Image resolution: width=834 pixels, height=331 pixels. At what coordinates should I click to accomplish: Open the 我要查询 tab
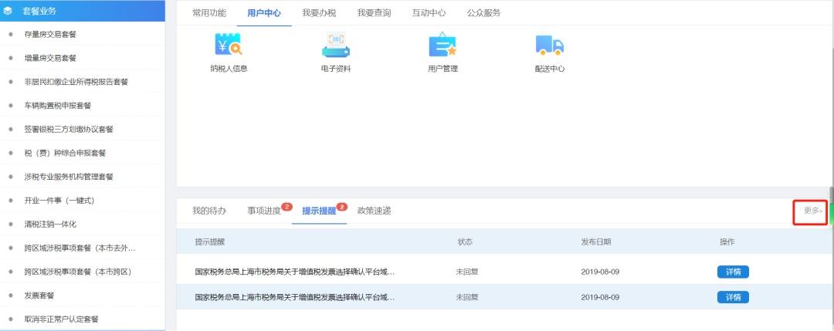374,13
